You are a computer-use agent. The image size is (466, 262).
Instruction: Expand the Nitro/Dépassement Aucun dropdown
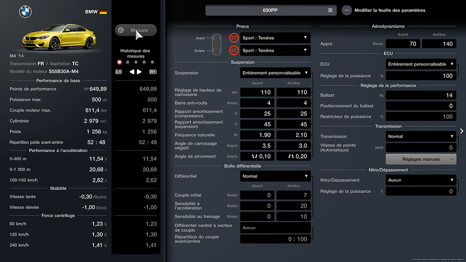pyautogui.click(x=421, y=180)
